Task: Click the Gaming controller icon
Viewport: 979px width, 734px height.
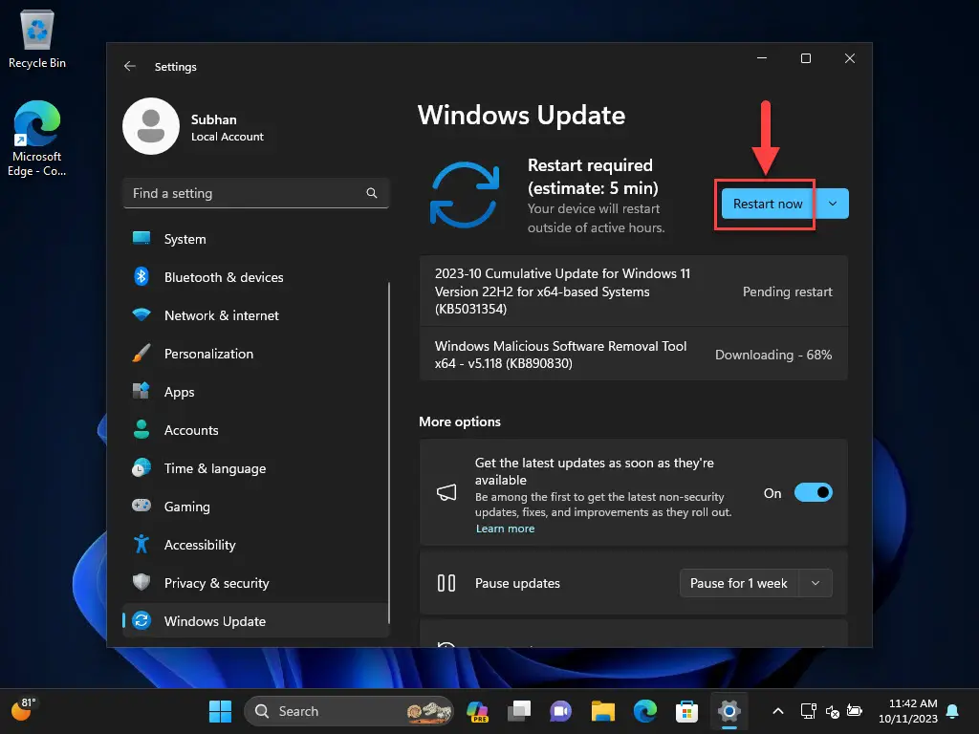Action: pyautogui.click(x=141, y=506)
